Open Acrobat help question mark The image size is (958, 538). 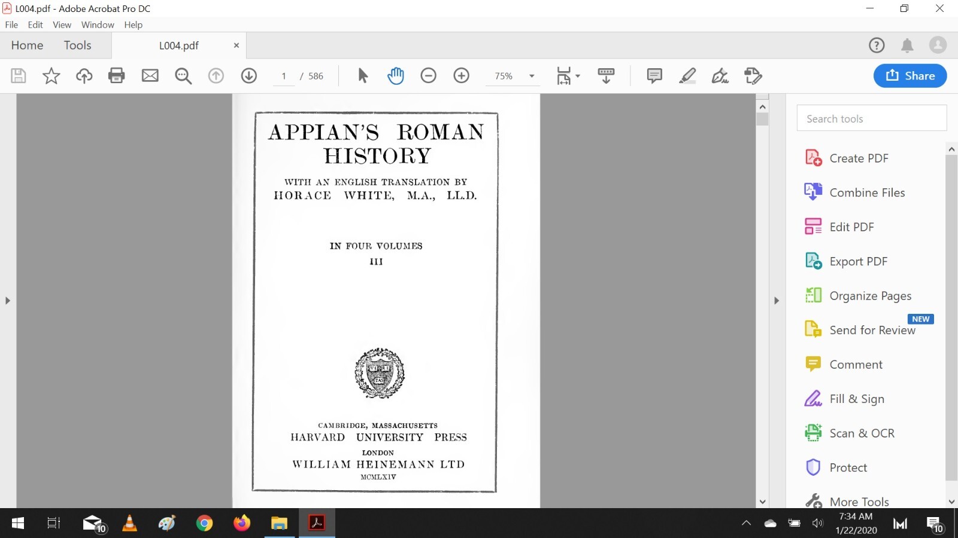click(x=877, y=45)
